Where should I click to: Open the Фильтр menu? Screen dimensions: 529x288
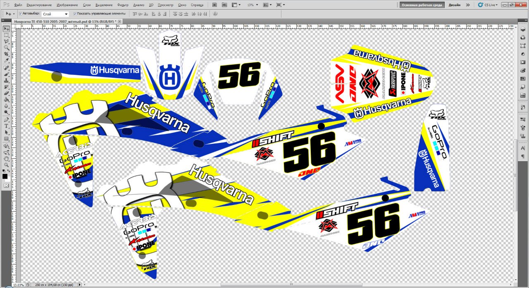(x=123, y=5)
